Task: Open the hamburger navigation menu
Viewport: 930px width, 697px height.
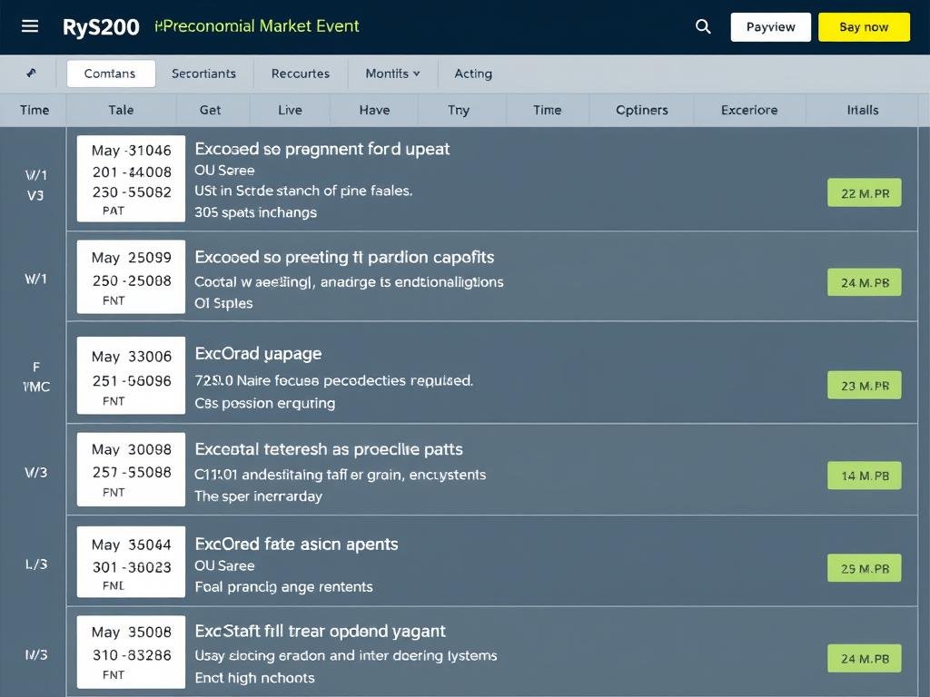Action: click(31, 25)
